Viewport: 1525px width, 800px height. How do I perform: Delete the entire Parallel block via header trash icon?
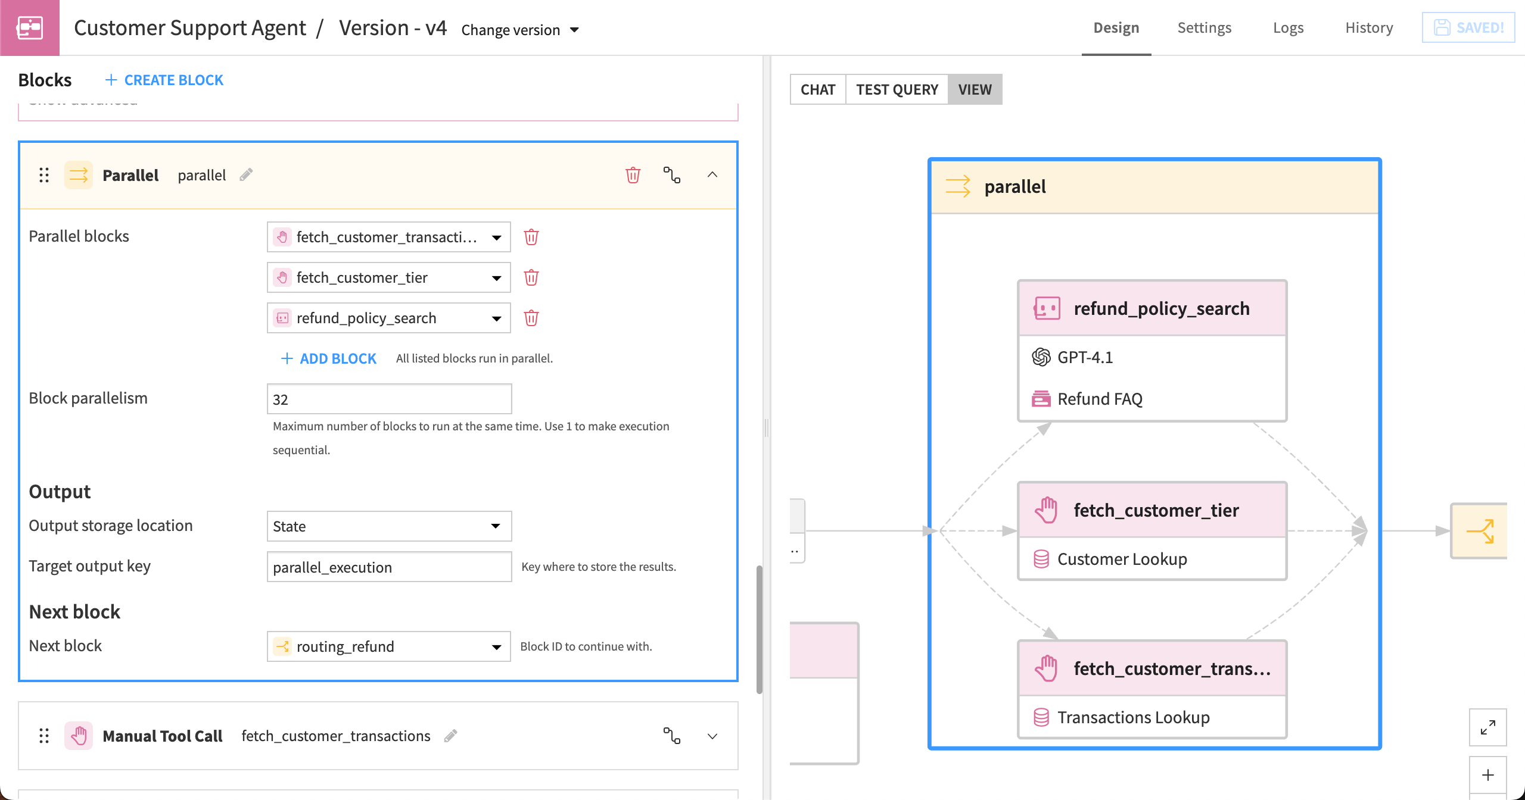click(x=632, y=175)
